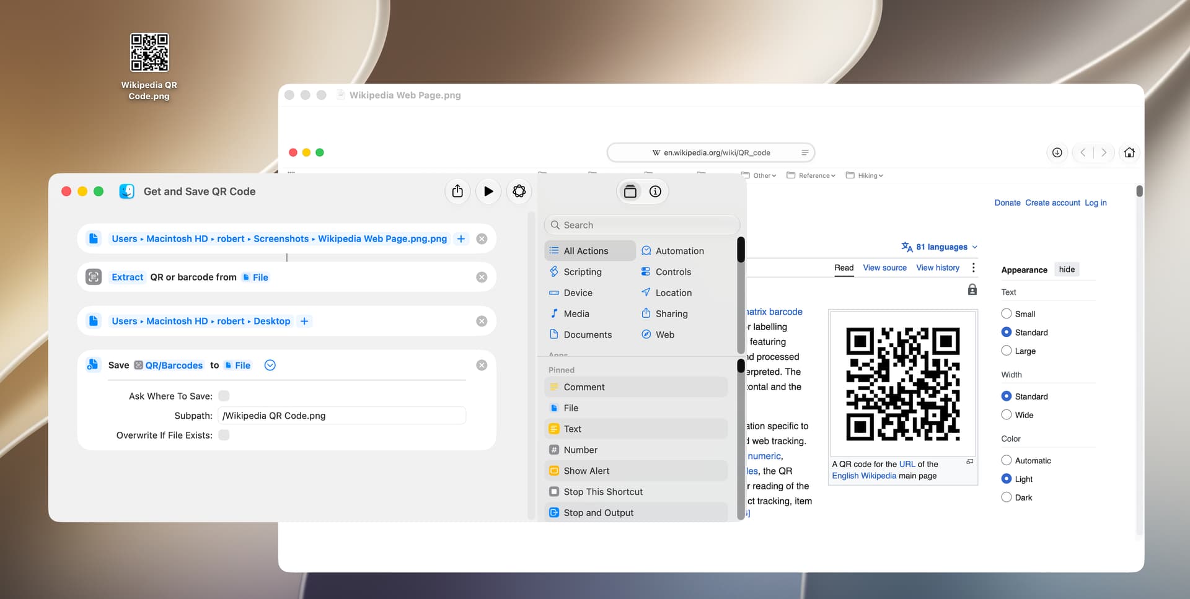The image size is (1190, 599).
Task: Open the Web category
Action: 658,335
